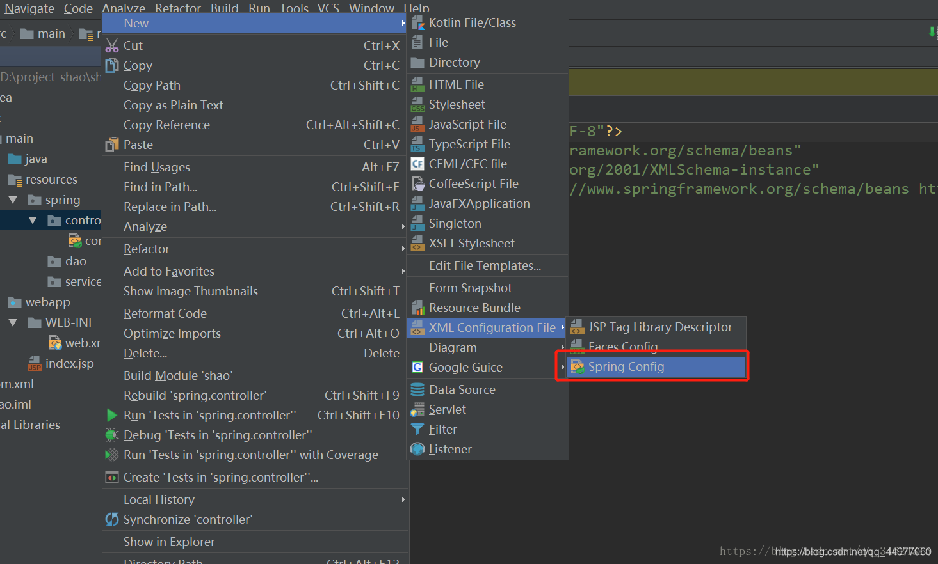This screenshot has width=938, height=564.
Task: Select web.xml file in project tree
Action: click(75, 343)
